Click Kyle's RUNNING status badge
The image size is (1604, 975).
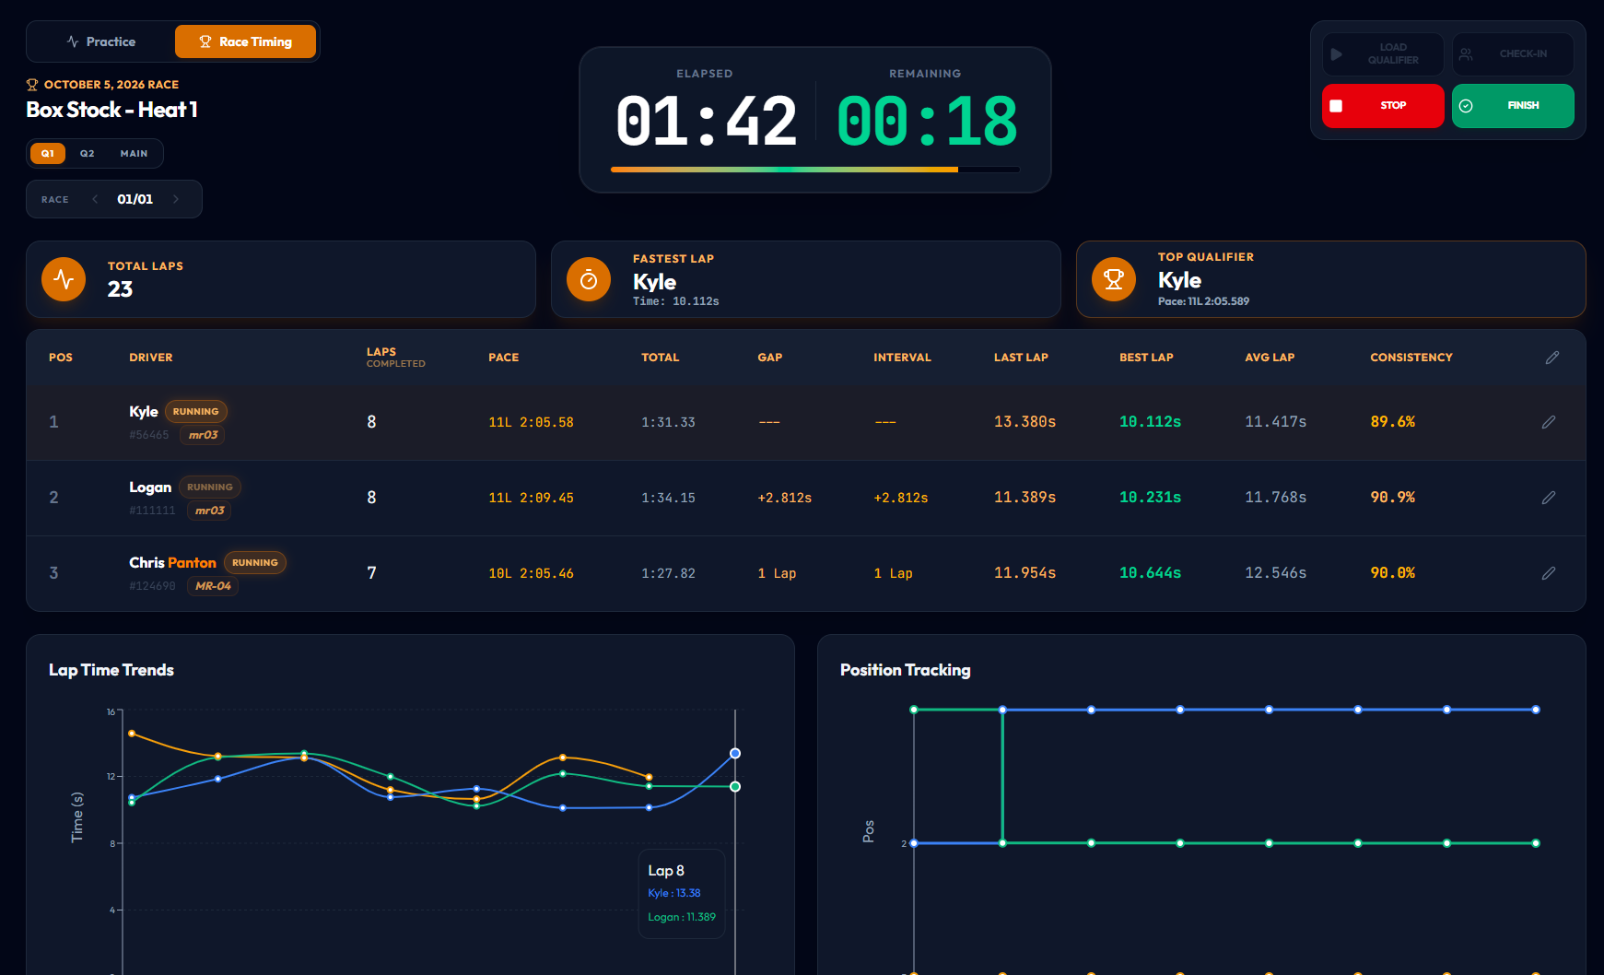[x=196, y=411]
